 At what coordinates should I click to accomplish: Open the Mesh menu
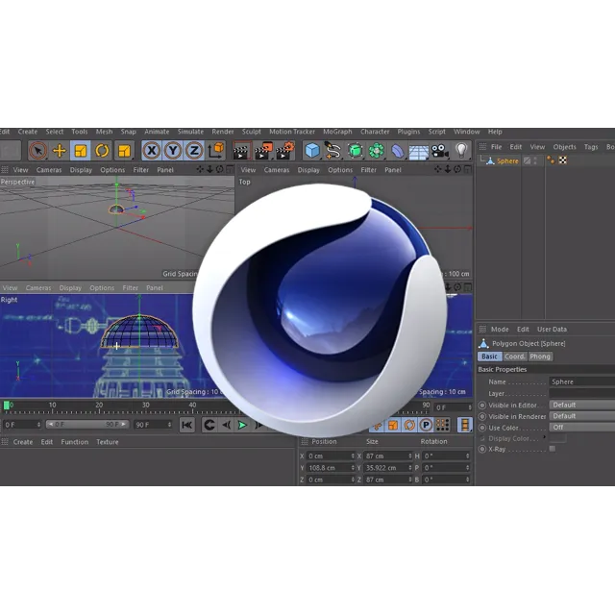[104, 132]
